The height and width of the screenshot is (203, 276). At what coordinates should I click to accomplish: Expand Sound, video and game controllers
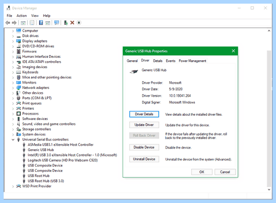13,124
